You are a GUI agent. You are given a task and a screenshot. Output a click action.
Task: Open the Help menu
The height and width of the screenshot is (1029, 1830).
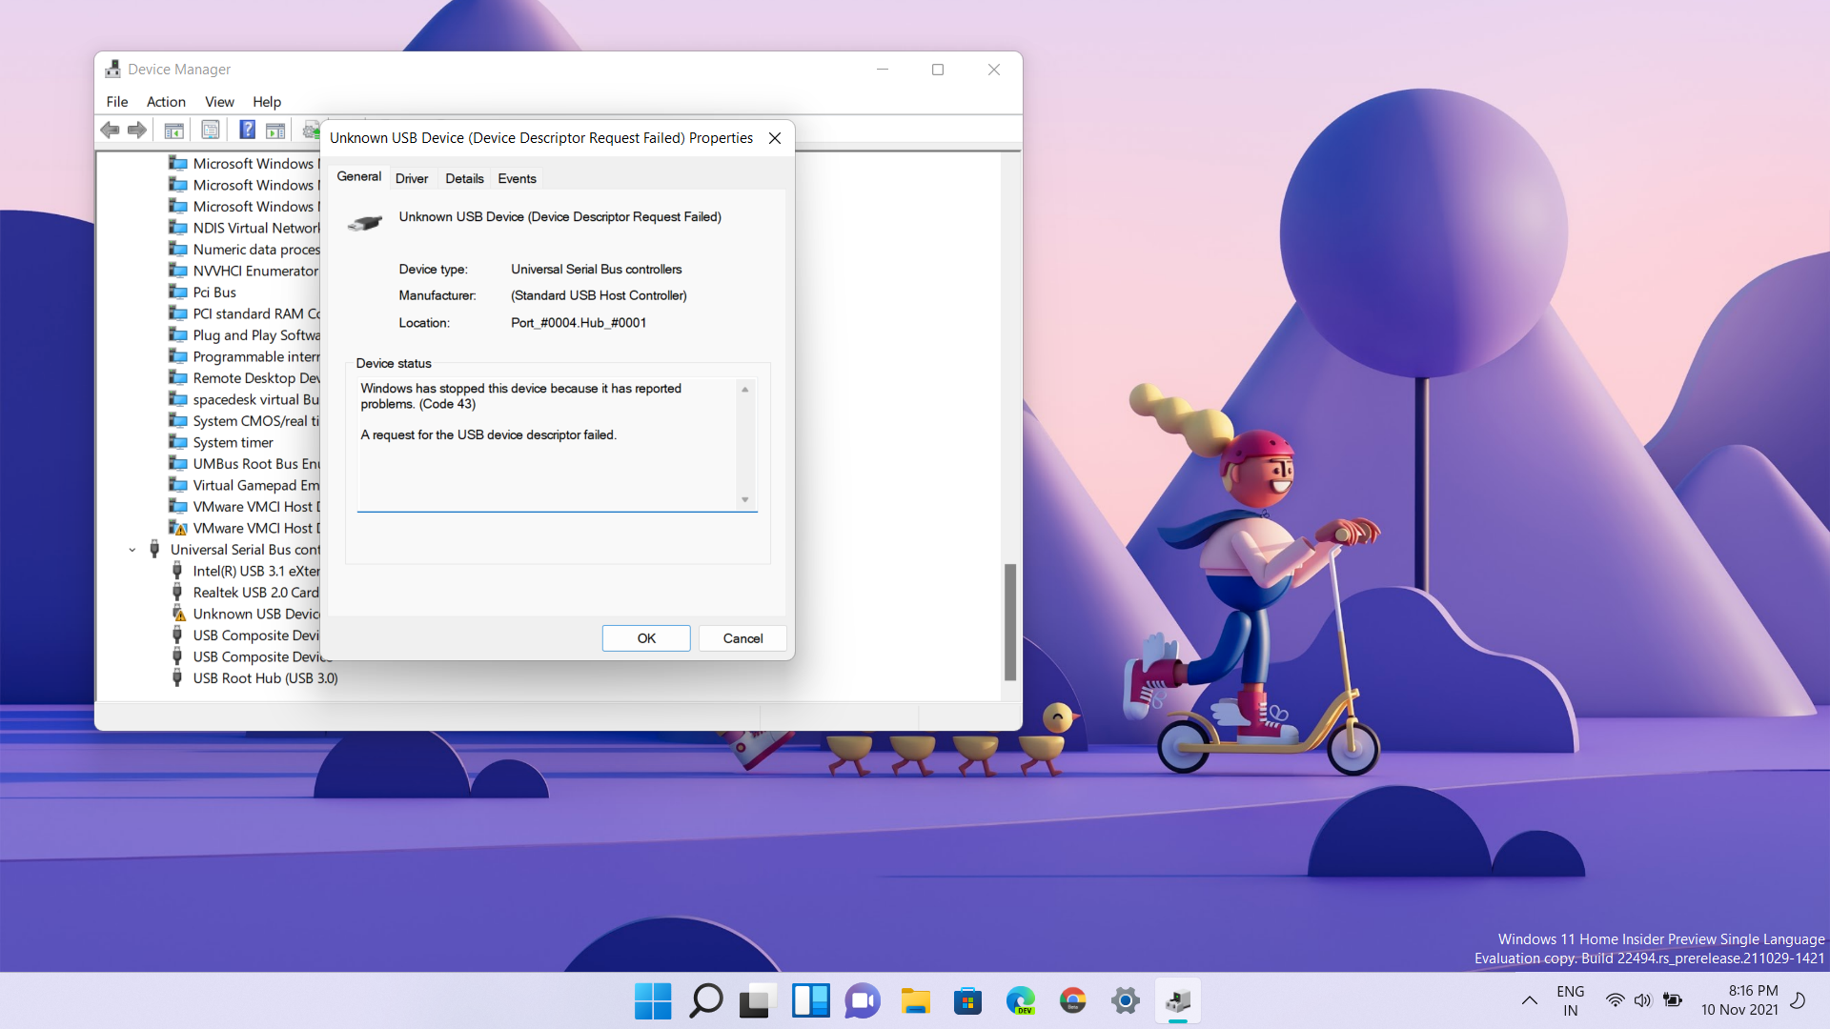click(x=267, y=102)
